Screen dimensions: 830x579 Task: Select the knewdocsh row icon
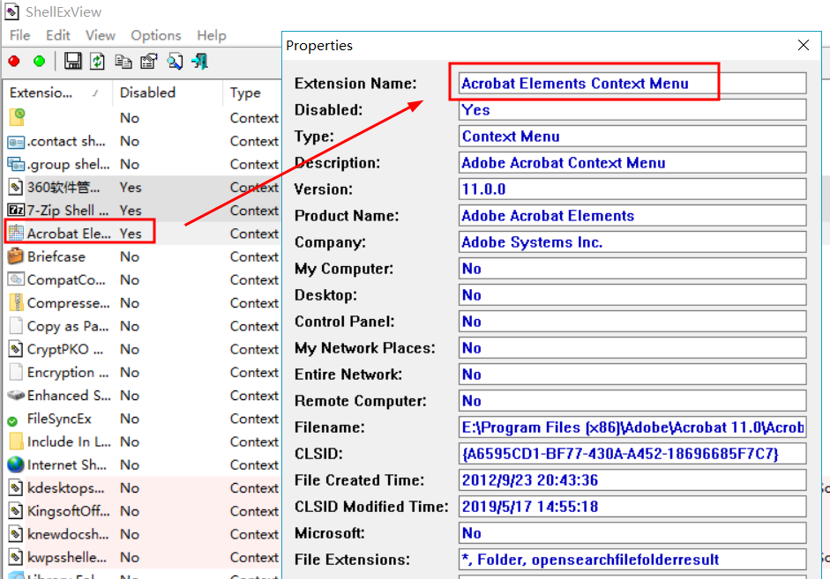tap(16, 534)
